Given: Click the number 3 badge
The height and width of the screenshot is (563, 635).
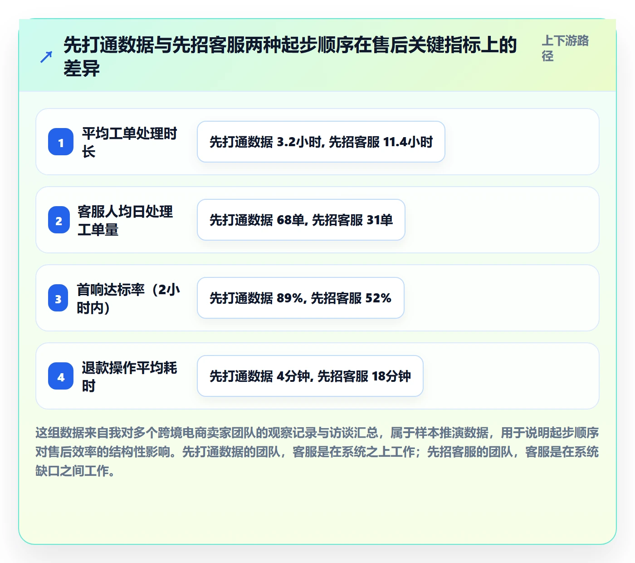Looking at the screenshot, I should 58,298.
